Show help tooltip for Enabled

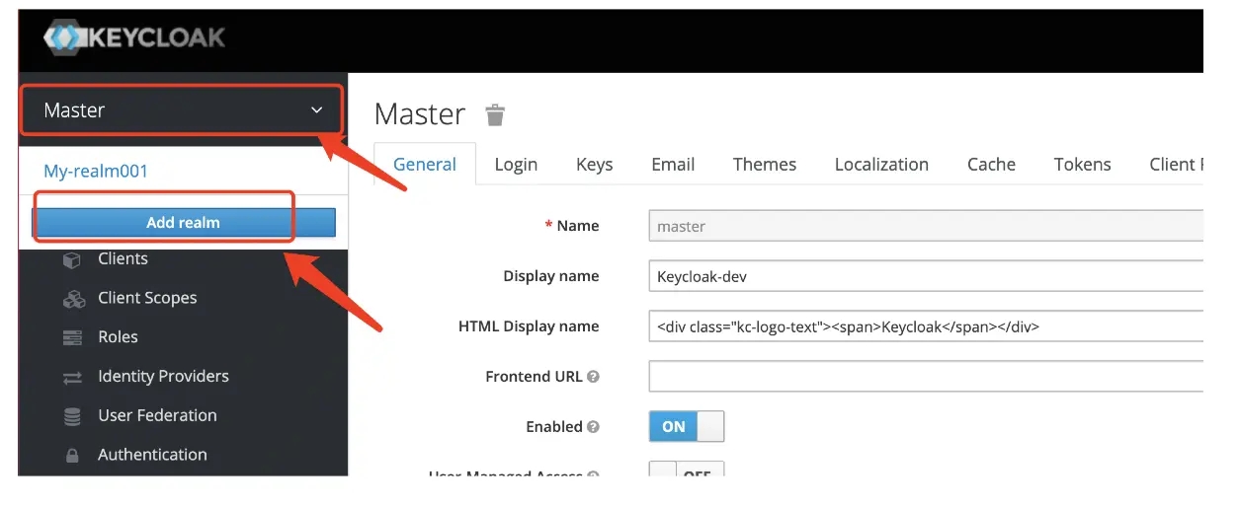coord(593,427)
